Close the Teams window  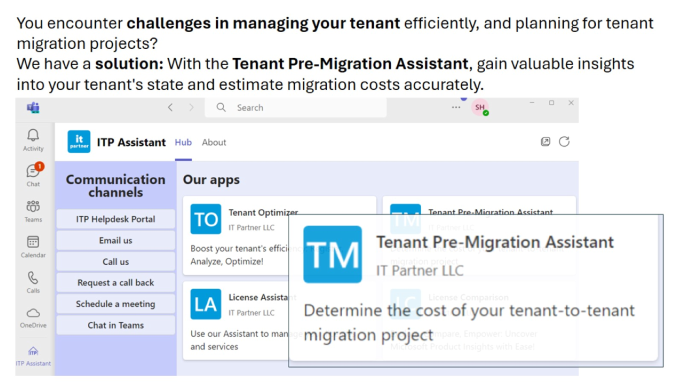[x=571, y=102]
